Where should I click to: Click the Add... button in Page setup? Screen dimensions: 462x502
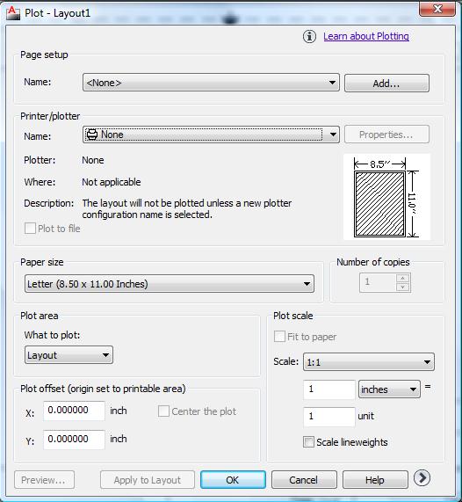(x=386, y=84)
